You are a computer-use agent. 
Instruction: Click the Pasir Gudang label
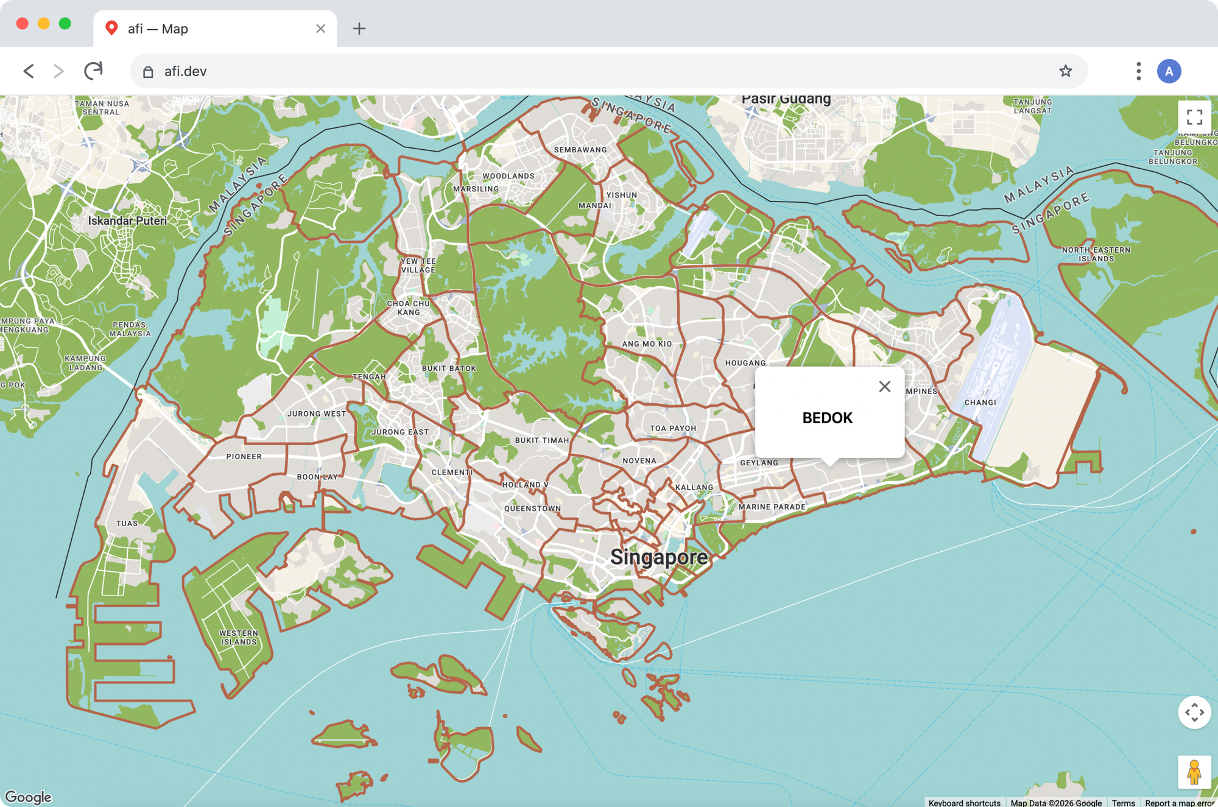pos(786,99)
